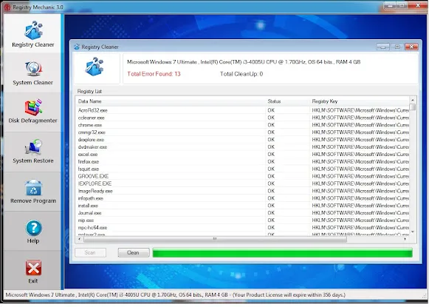Click the red Exit icon
Screen dimensions: 429x307
click(33, 268)
